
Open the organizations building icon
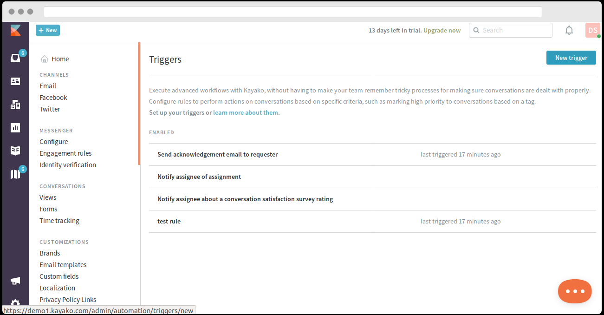[x=15, y=105]
